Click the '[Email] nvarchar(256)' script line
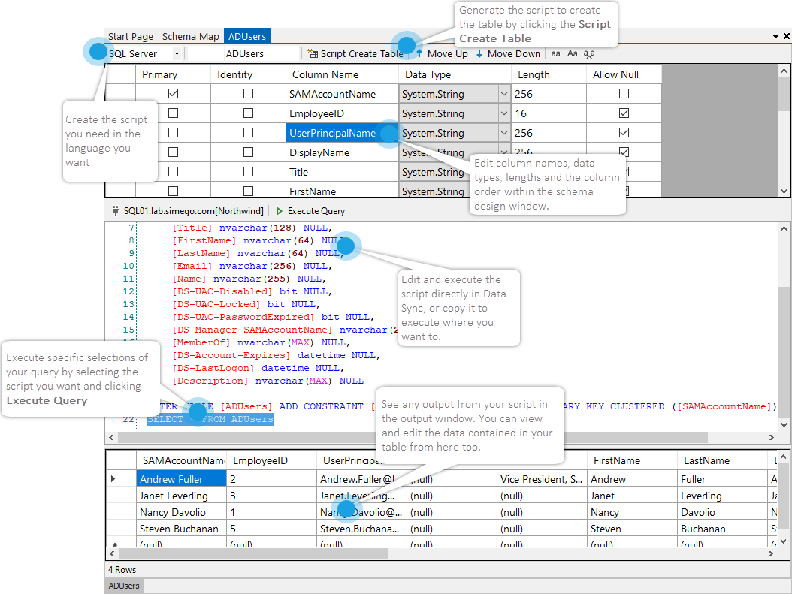This screenshot has width=792, height=594. point(252,266)
